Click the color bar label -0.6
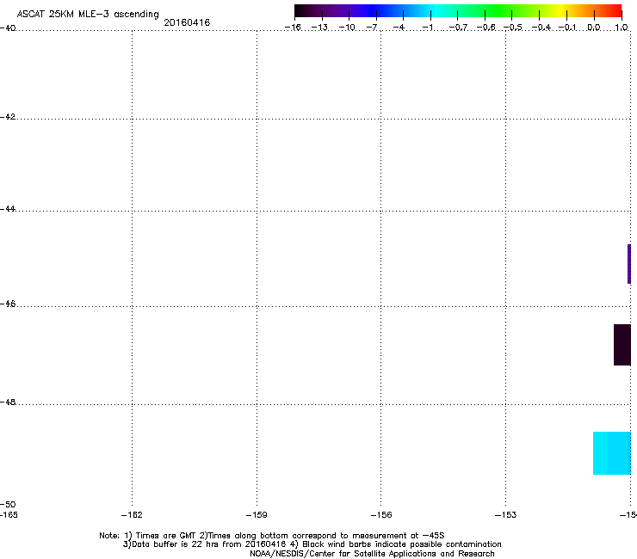Viewport: 637px width, 559px height. [x=485, y=28]
